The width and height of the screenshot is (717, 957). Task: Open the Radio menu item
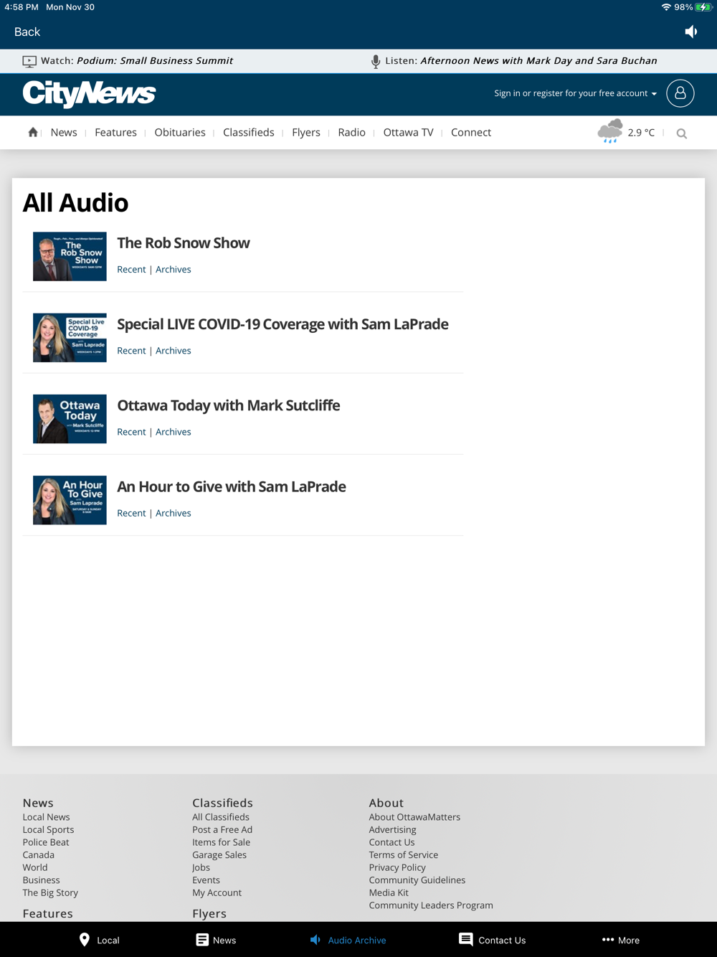[x=352, y=132]
